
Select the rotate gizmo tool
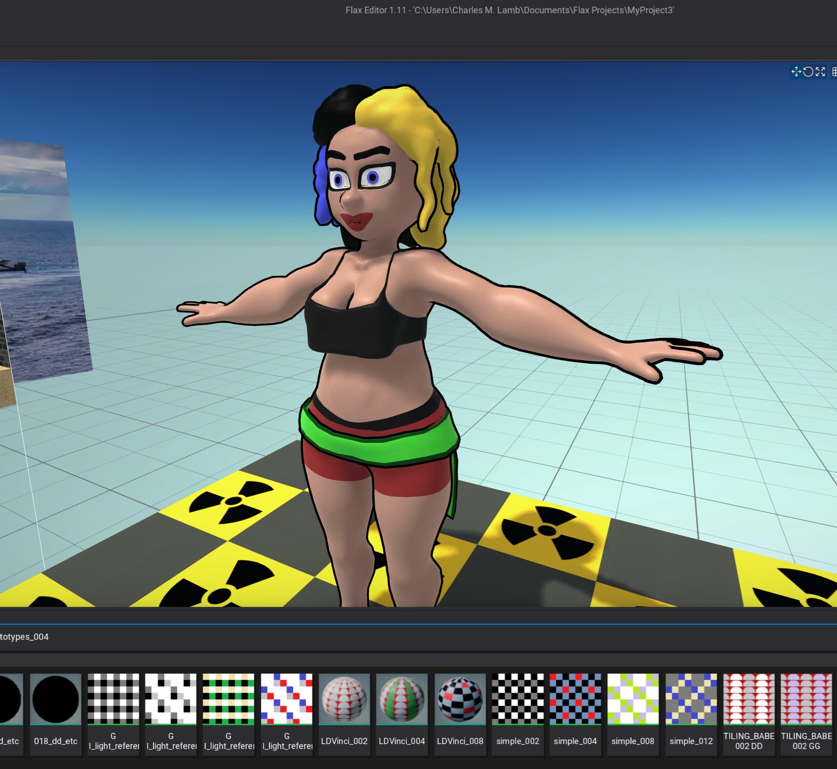(808, 72)
